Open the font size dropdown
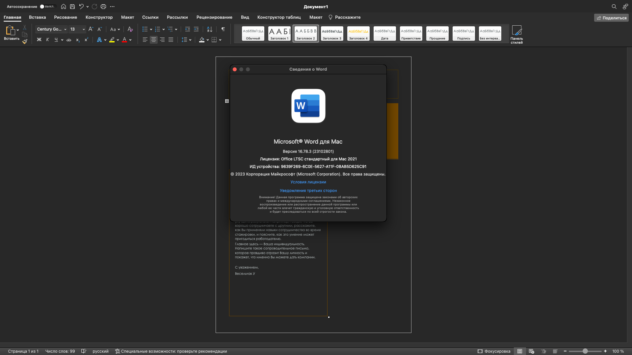The image size is (632, 355). (x=84, y=29)
